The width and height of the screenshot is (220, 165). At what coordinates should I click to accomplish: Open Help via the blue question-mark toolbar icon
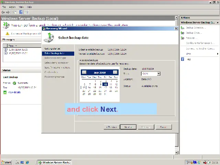(21, 12)
